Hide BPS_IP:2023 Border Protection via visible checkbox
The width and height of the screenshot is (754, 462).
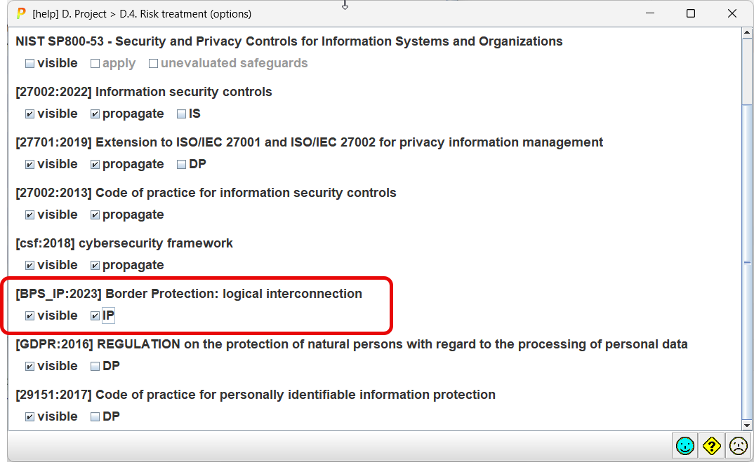(29, 316)
